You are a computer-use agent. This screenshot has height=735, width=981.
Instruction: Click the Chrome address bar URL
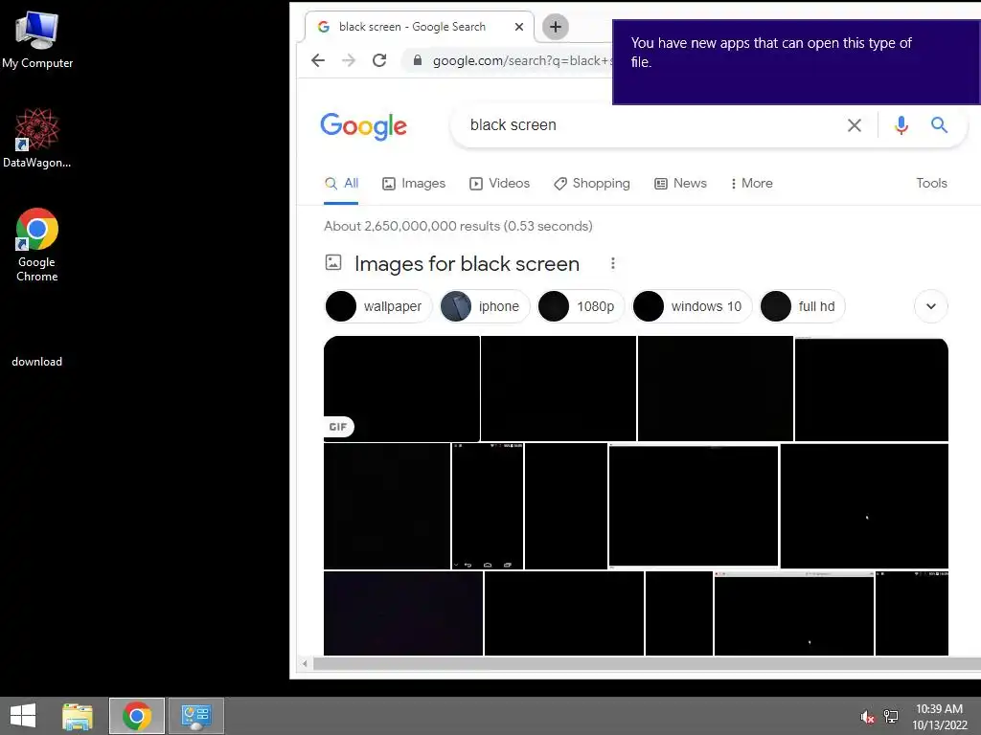click(x=522, y=60)
